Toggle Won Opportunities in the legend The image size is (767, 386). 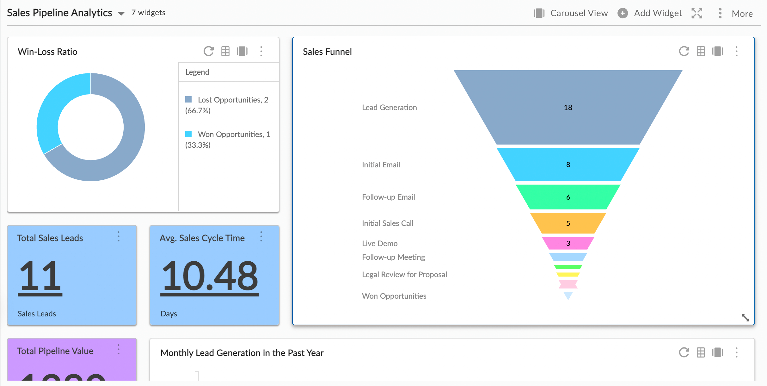point(189,134)
